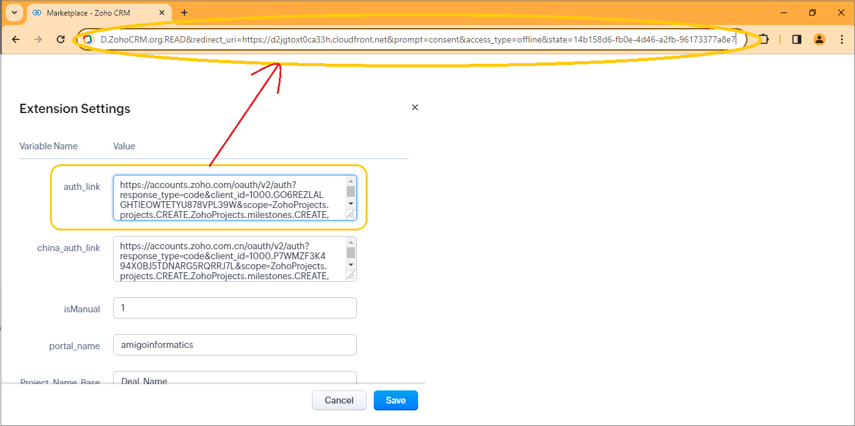855x426 pixels.
Task: Open the browser extensions puzzle icon
Action: [763, 39]
